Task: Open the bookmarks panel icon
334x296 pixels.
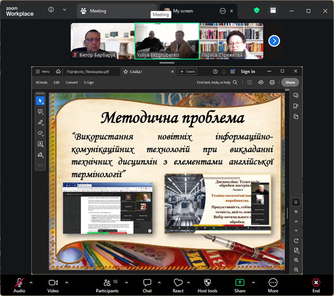Action: [x=296, y=106]
